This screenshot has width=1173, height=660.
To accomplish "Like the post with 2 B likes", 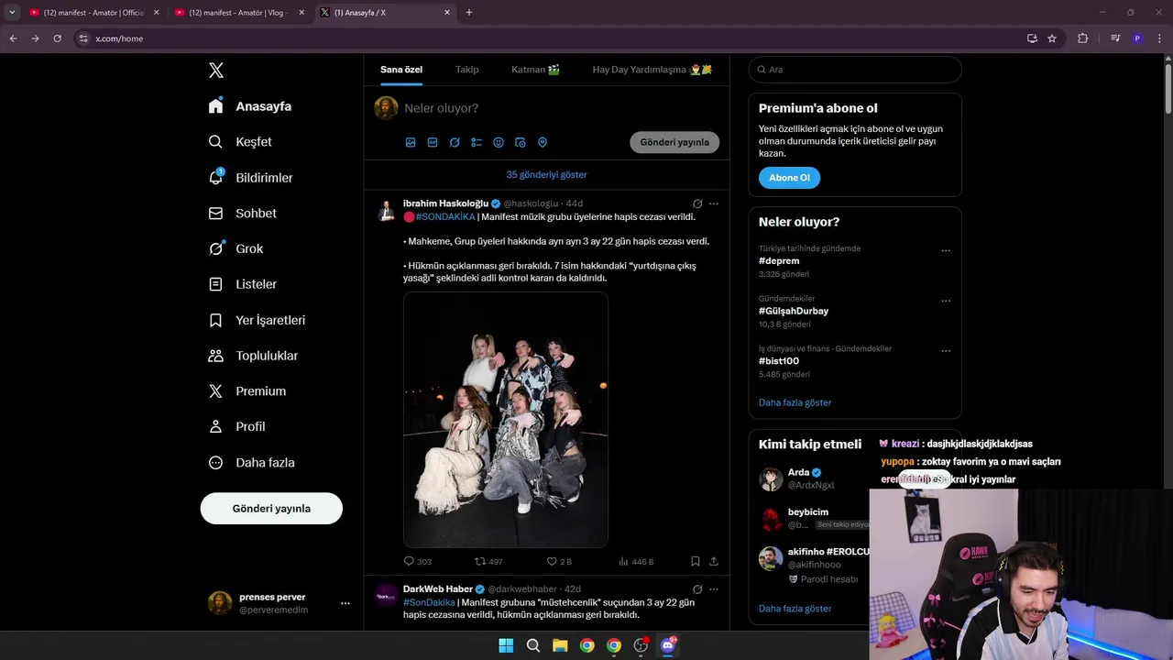I will (x=559, y=561).
